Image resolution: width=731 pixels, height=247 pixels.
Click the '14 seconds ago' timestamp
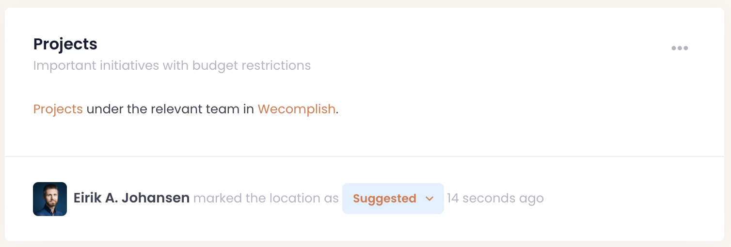(x=495, y=199)
